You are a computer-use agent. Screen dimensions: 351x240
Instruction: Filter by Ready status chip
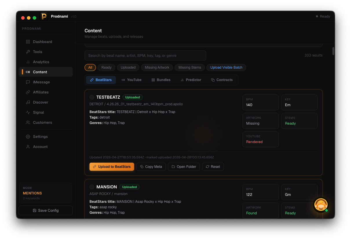pos(106,67)
